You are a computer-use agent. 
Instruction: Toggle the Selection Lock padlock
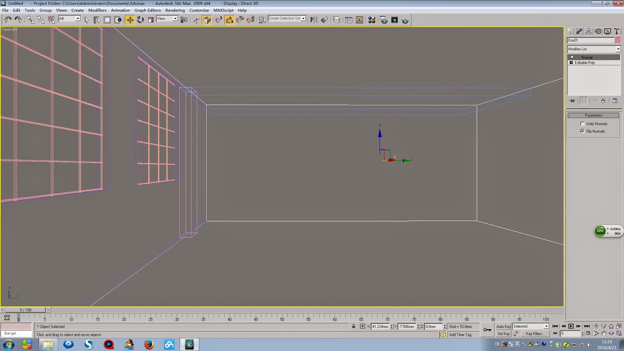(x=354, y=326)
